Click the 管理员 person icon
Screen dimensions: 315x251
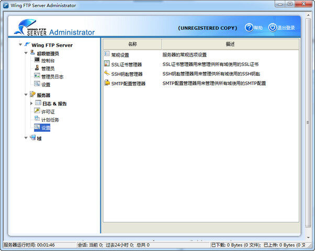37,67
